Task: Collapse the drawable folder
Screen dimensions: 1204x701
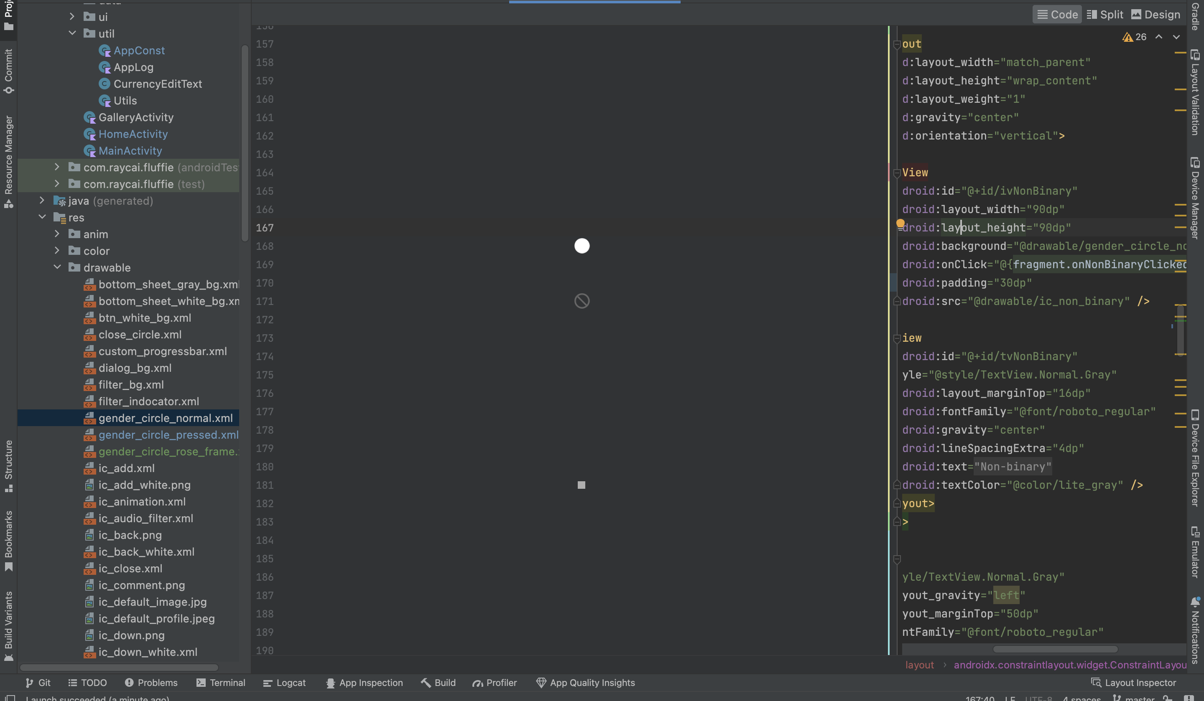Action: click(57, 267)
